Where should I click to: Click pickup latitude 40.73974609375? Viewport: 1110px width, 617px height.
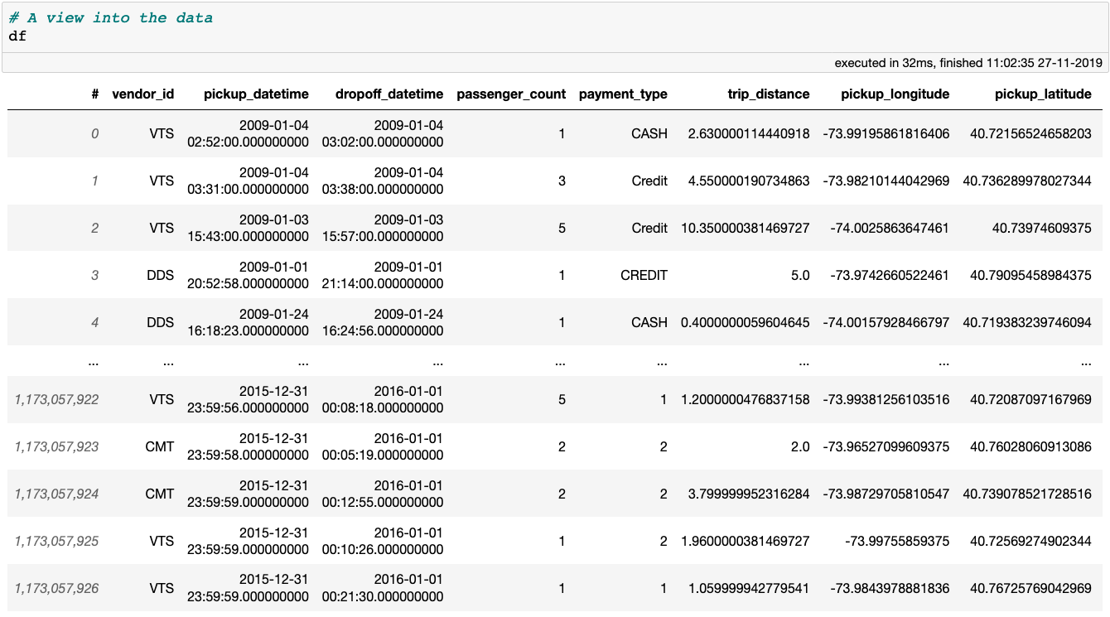1043,228
